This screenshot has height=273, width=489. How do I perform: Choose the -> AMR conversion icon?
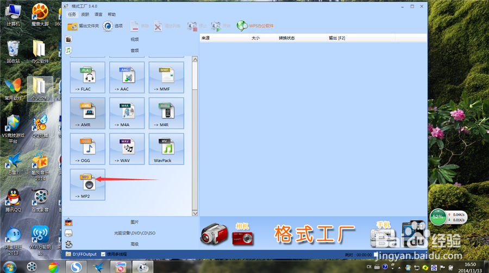(x=87, y=113)
